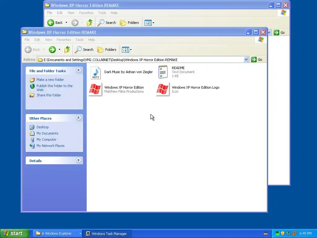Click the Forward arrow in the front window toolbar
This screenshot has width=317, height=238.
pos(52,50)
